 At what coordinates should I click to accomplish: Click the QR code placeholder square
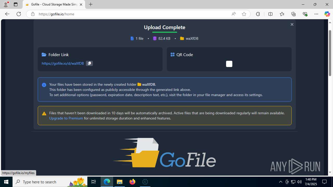229,64
